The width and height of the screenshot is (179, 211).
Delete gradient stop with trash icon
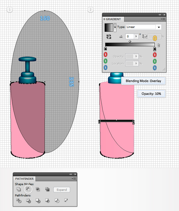[x=159, y=45]
